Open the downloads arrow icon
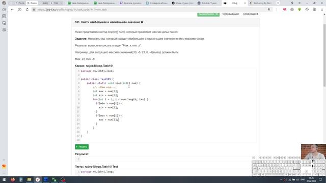Image resolution: width=326 pixels, height=183 pixels. 322,10
